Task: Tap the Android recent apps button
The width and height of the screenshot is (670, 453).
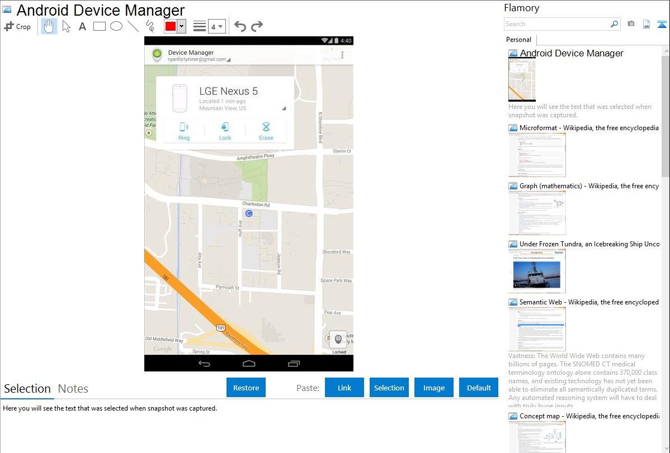Action: click(294, 364)
